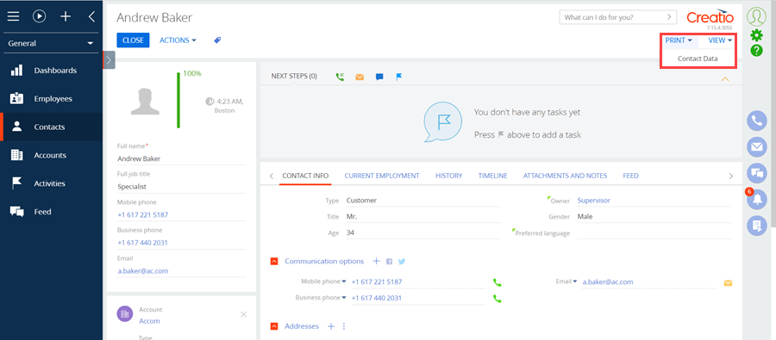This screenshot has height=340, width=776.
Task: Collapse the Communication options section
Action: point(273,262)
